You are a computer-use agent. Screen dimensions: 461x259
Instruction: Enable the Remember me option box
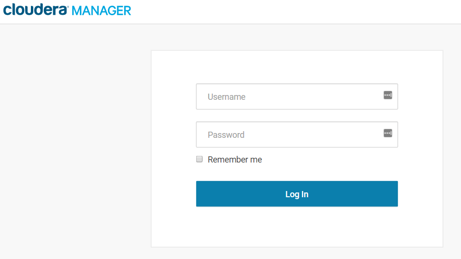tap(200, 159)
